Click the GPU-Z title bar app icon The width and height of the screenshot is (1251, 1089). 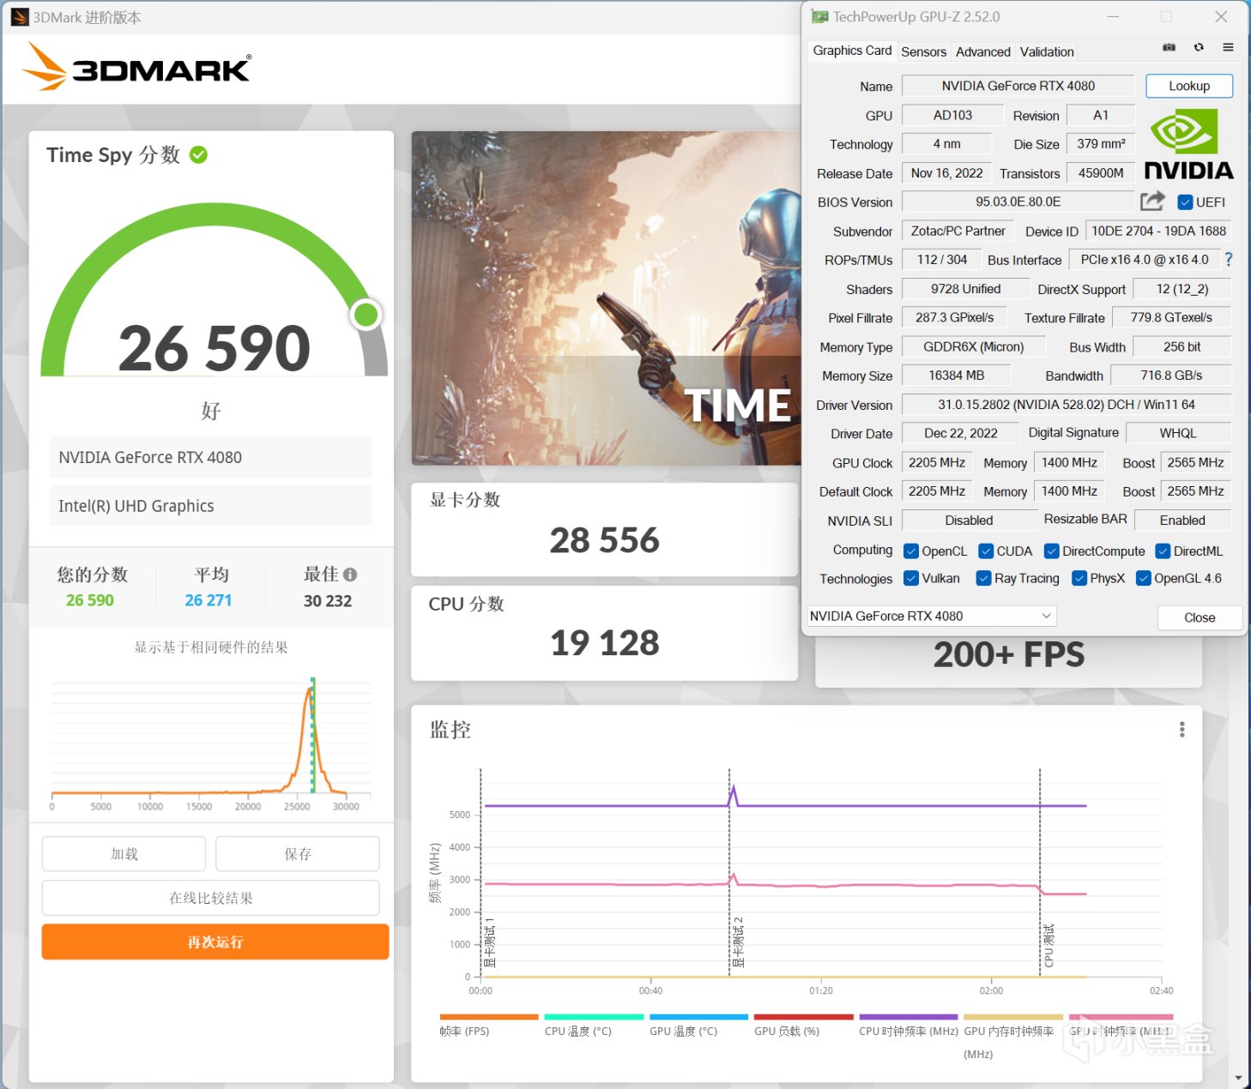pyautogui.click(x=819, y=16)
